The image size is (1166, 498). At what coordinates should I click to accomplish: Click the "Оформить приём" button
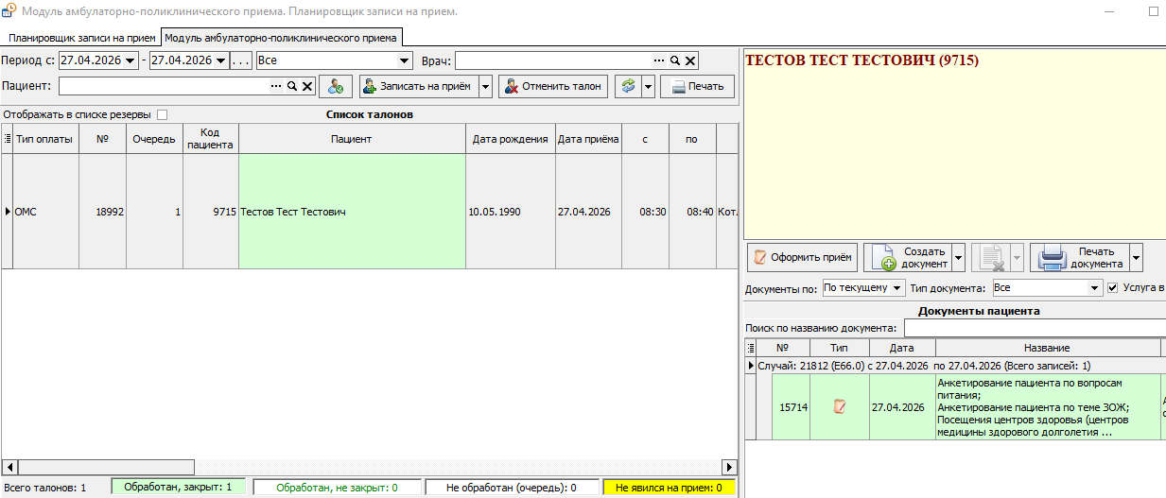pyautogui.click(x=802, y=257)
